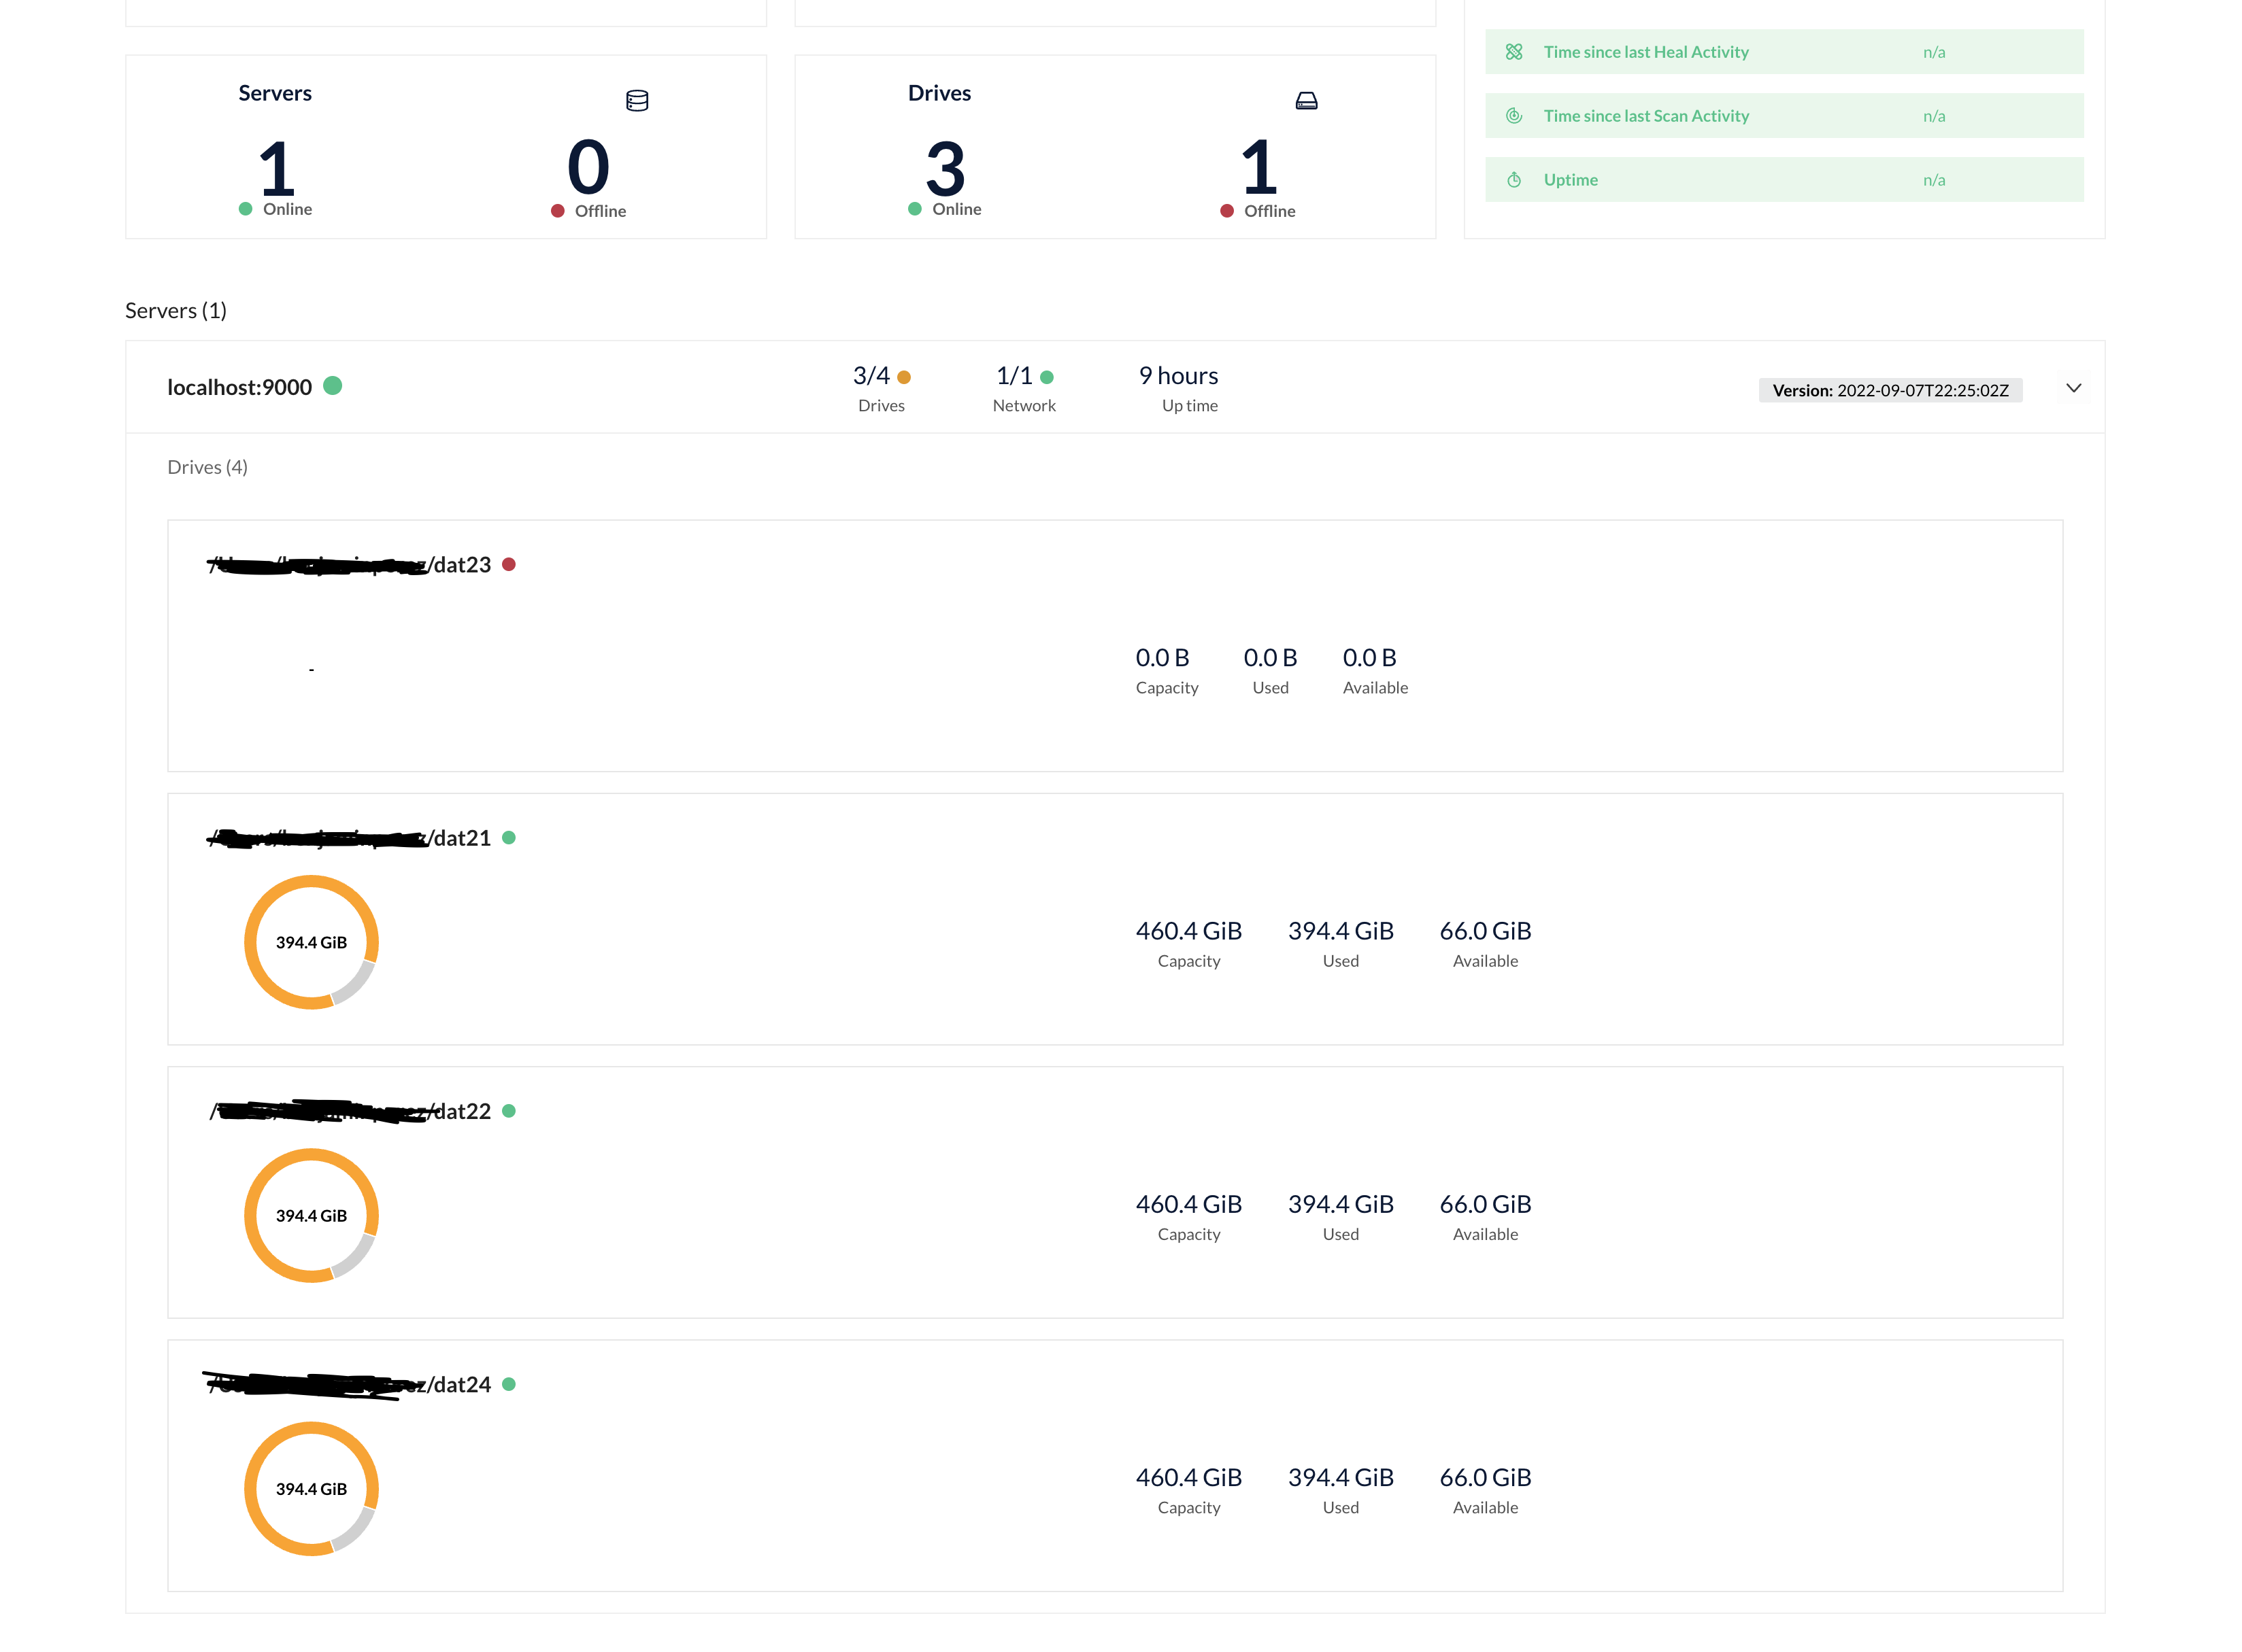Viewport: 2242px width, 1652px height.
Task: Click green 1/1 network status dot
Action: click(x=1046, y=377)
